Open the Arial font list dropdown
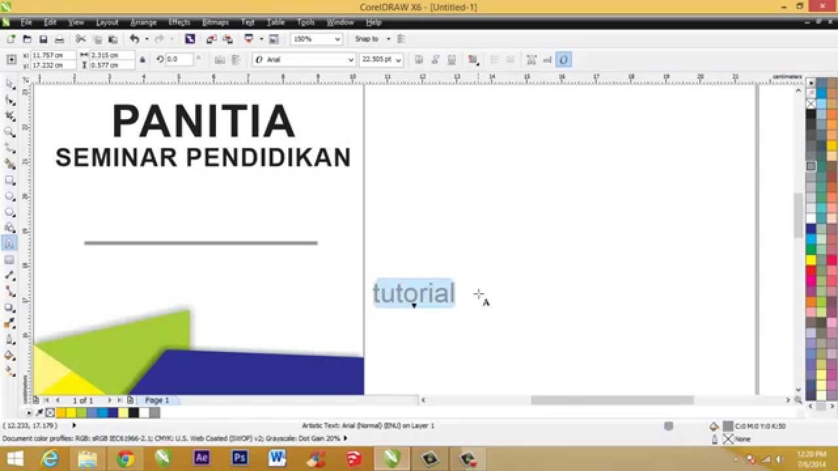Screen dimensions: 838x471 [351, 60]
